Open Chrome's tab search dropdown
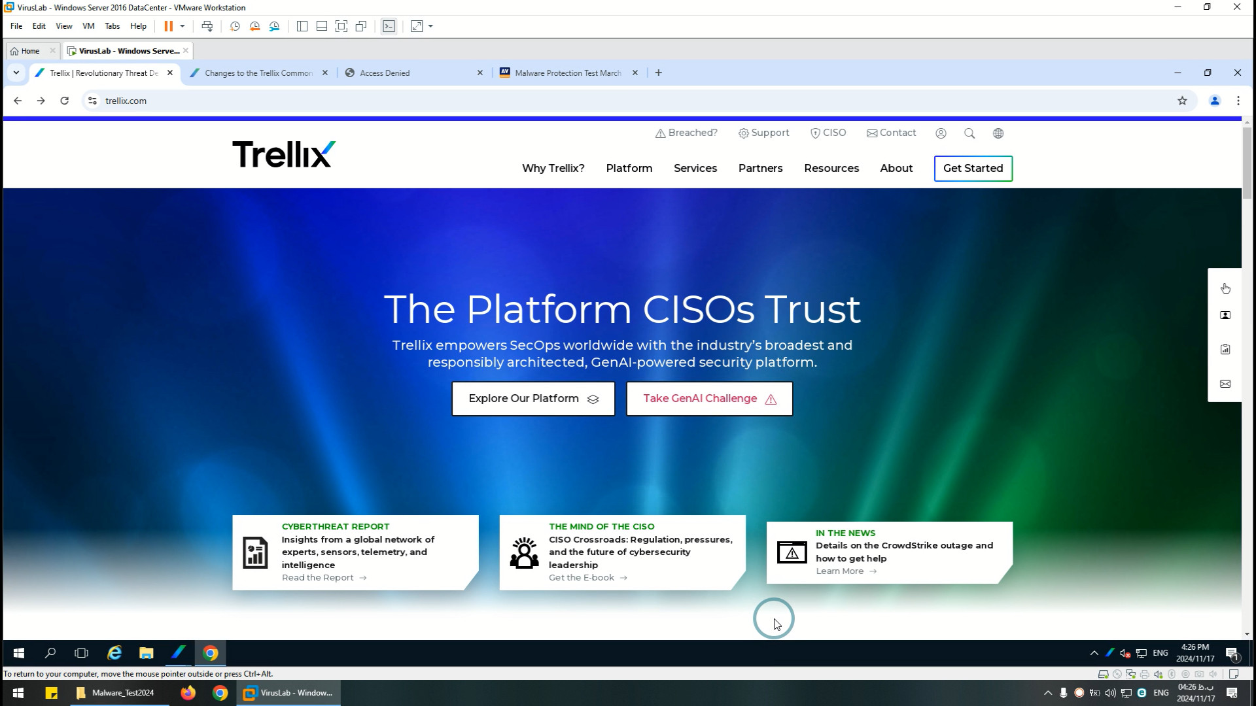 click(16, 73)
